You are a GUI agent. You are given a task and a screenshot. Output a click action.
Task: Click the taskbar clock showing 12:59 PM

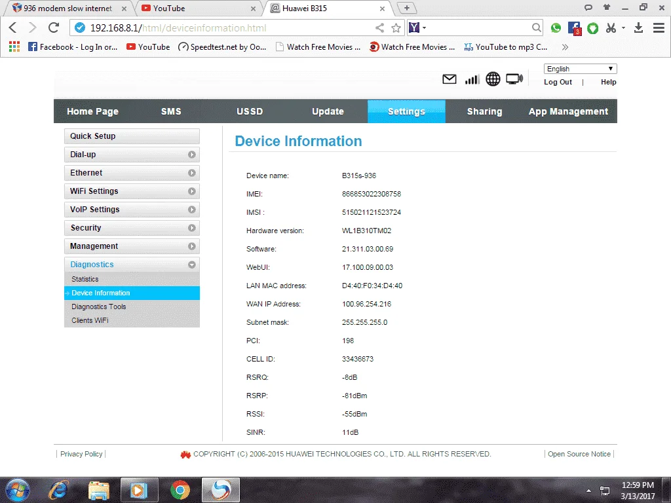click(x=638, y=491)
